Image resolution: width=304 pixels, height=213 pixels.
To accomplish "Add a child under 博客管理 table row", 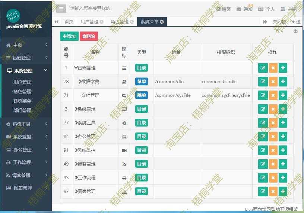I will point(283,164).
